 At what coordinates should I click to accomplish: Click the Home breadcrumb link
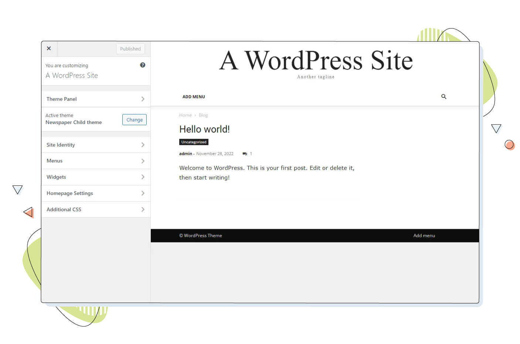(x=186, y=115)
